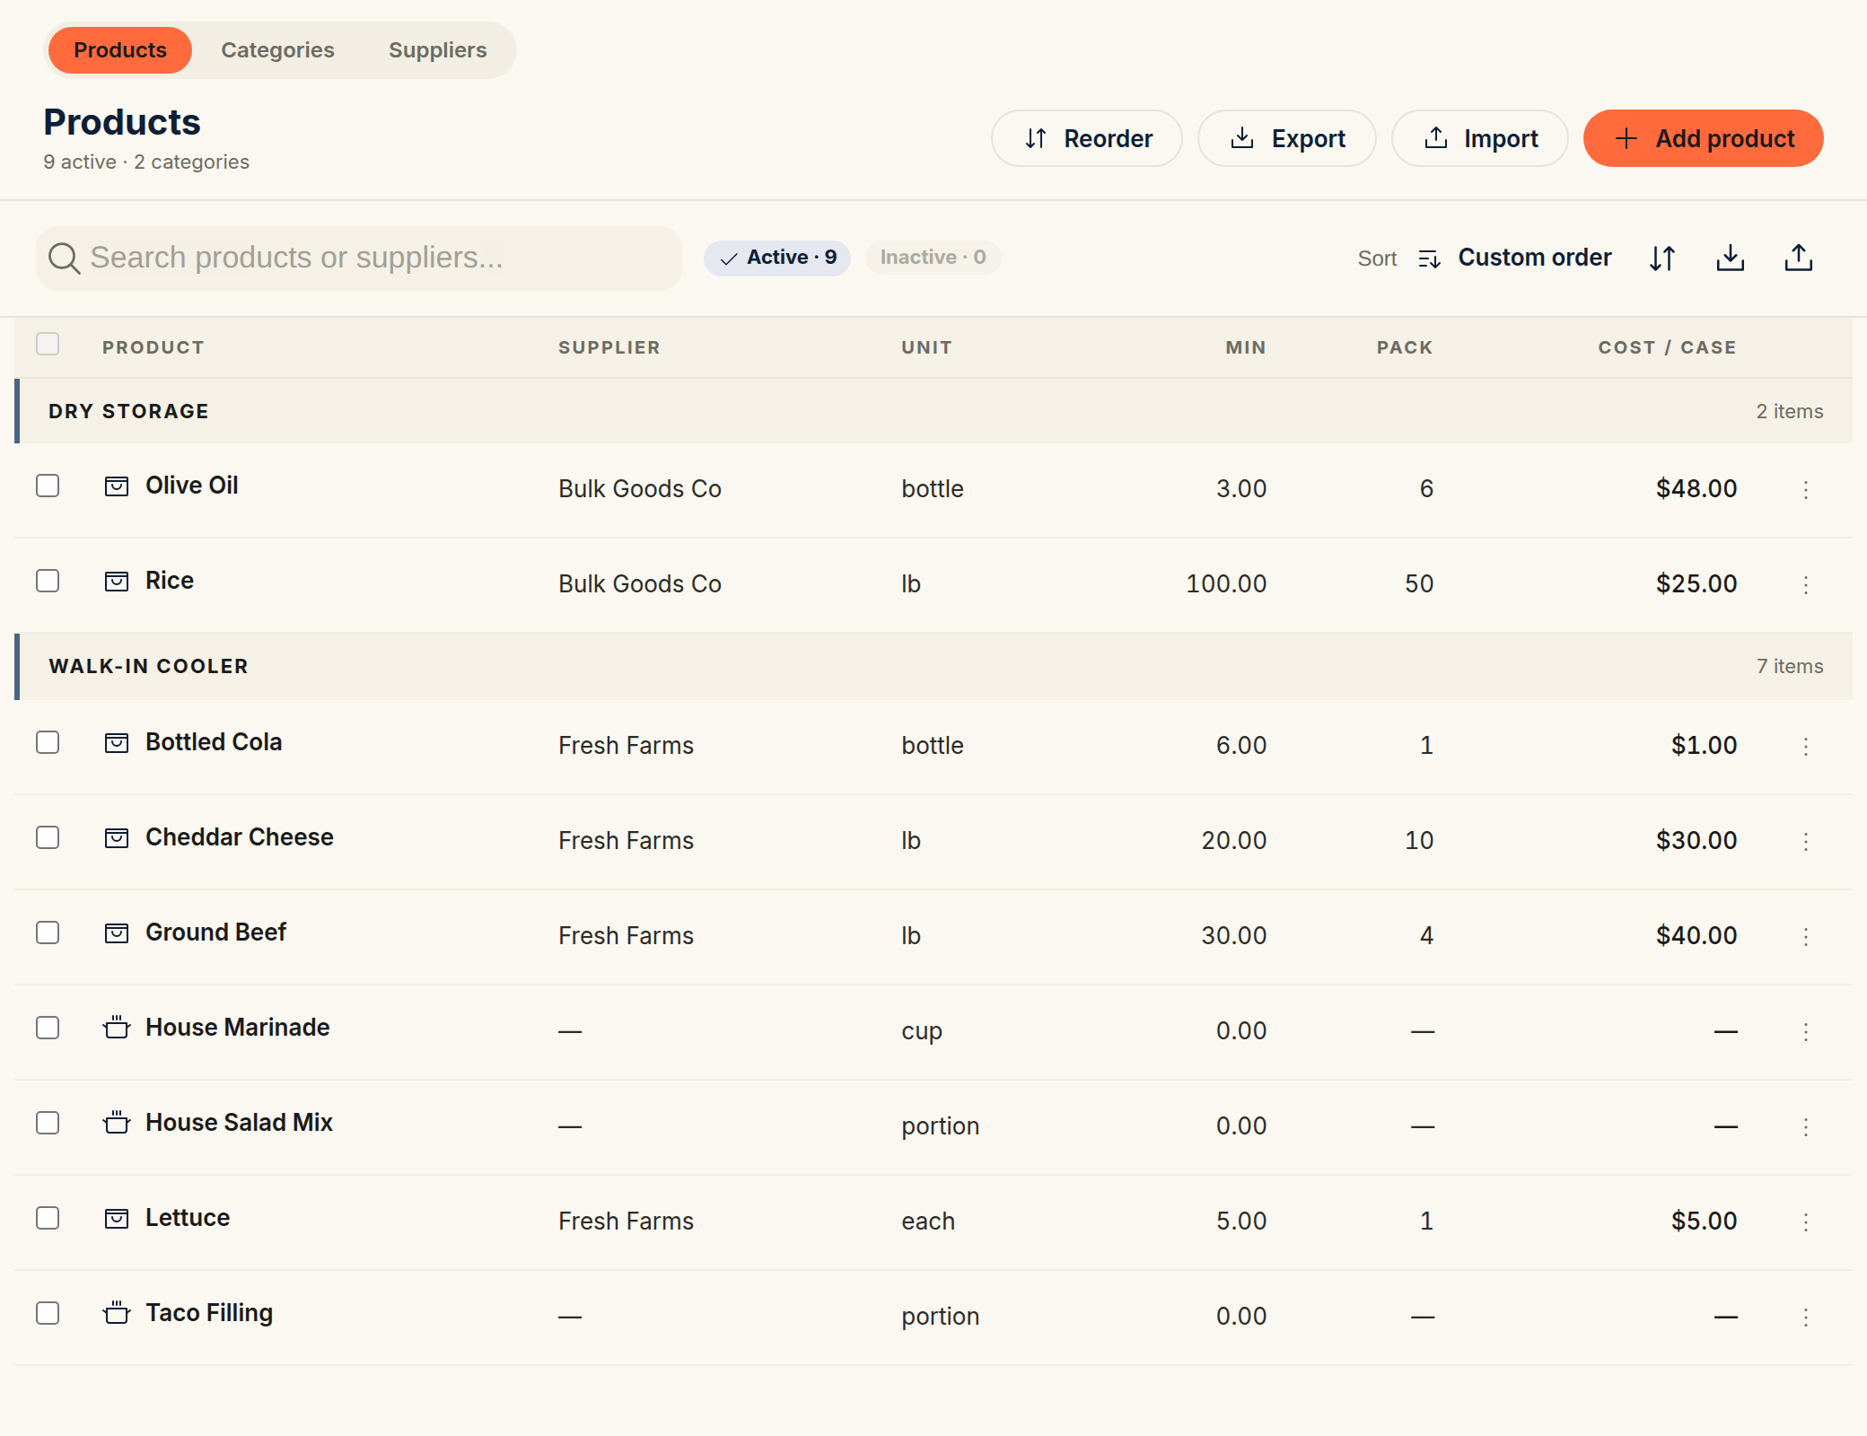The width and height of the screenshot is (1867, 1436).
Task: Click the $30.00 cost of Cheddar Cheese
Action: (1696, 841)
